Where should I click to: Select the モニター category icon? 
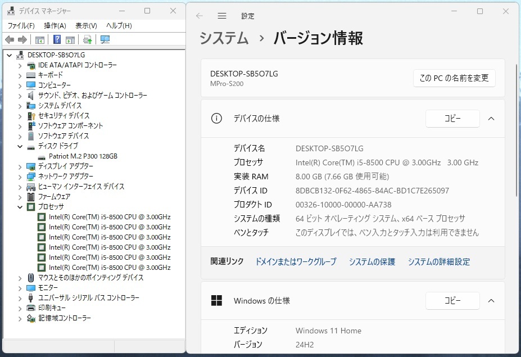[31, 288]
